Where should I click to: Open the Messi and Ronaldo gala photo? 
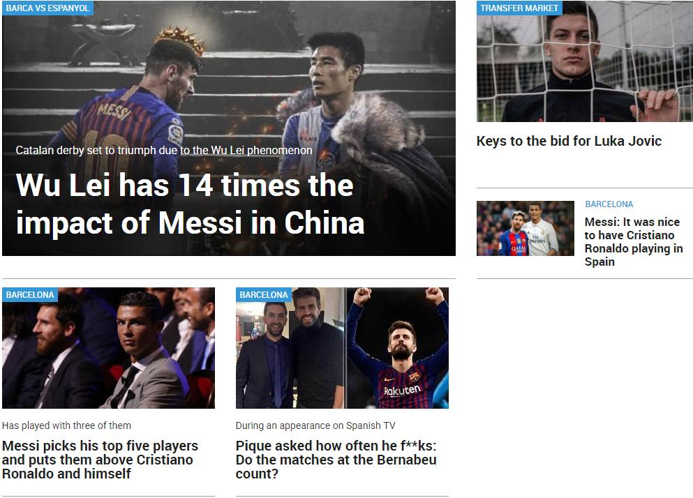click(108, 348)
